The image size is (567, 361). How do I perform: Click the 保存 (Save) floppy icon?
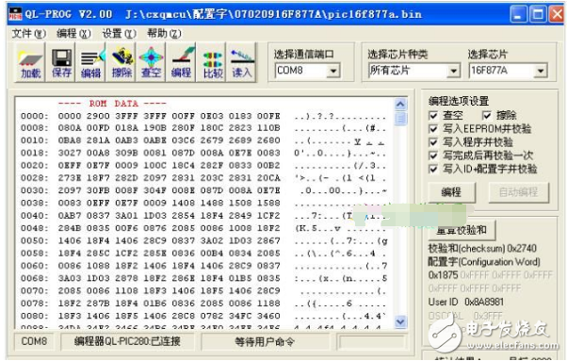(x=60, y=62)
